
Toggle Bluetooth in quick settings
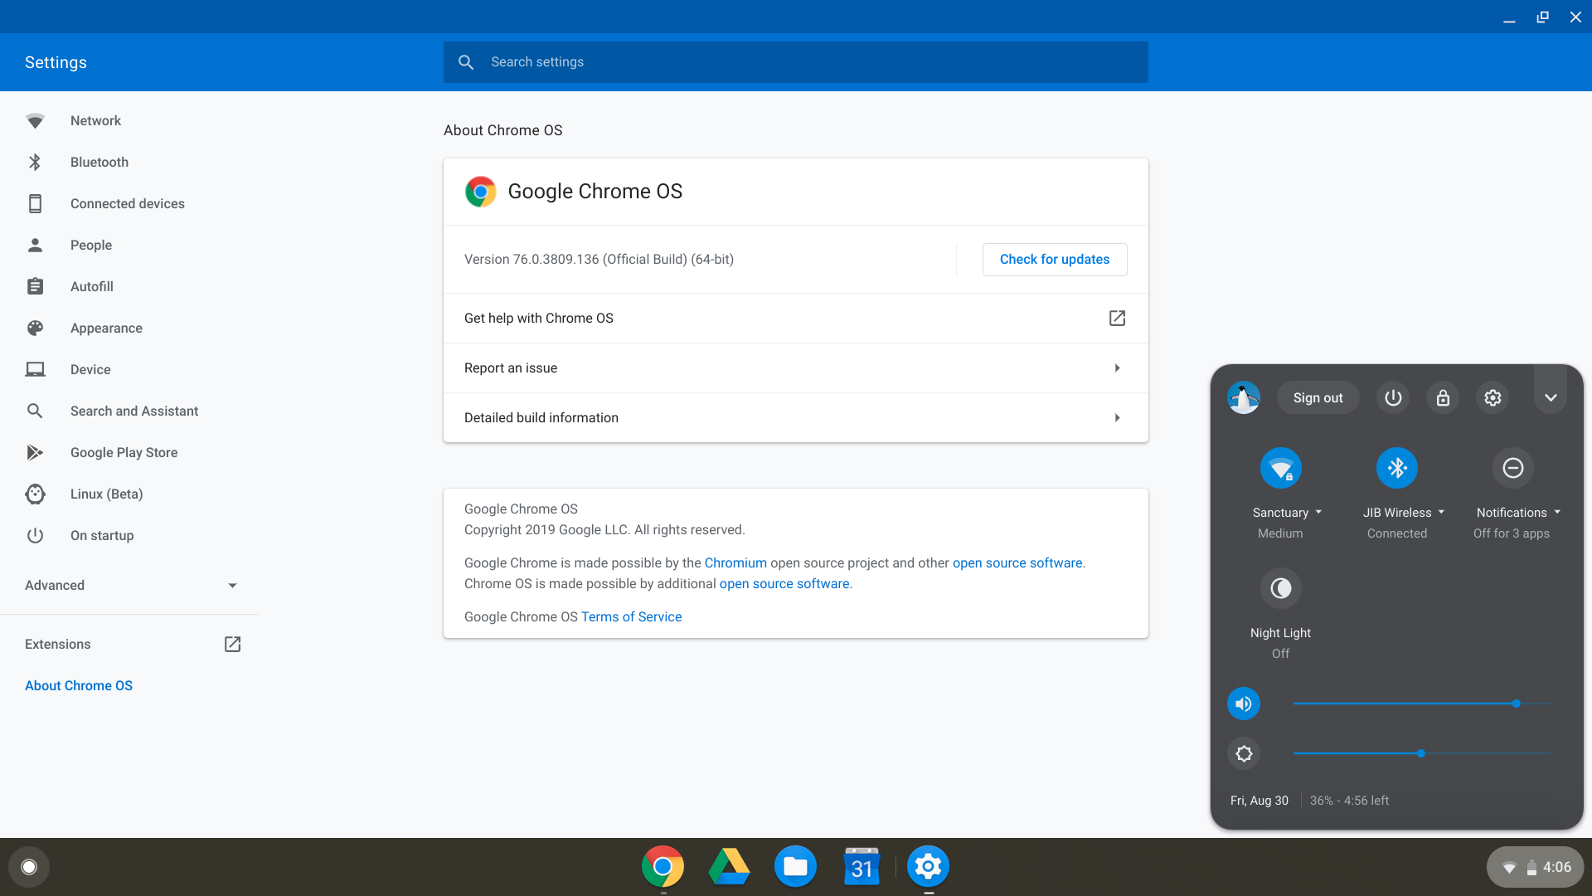[x=1396, y=469]
